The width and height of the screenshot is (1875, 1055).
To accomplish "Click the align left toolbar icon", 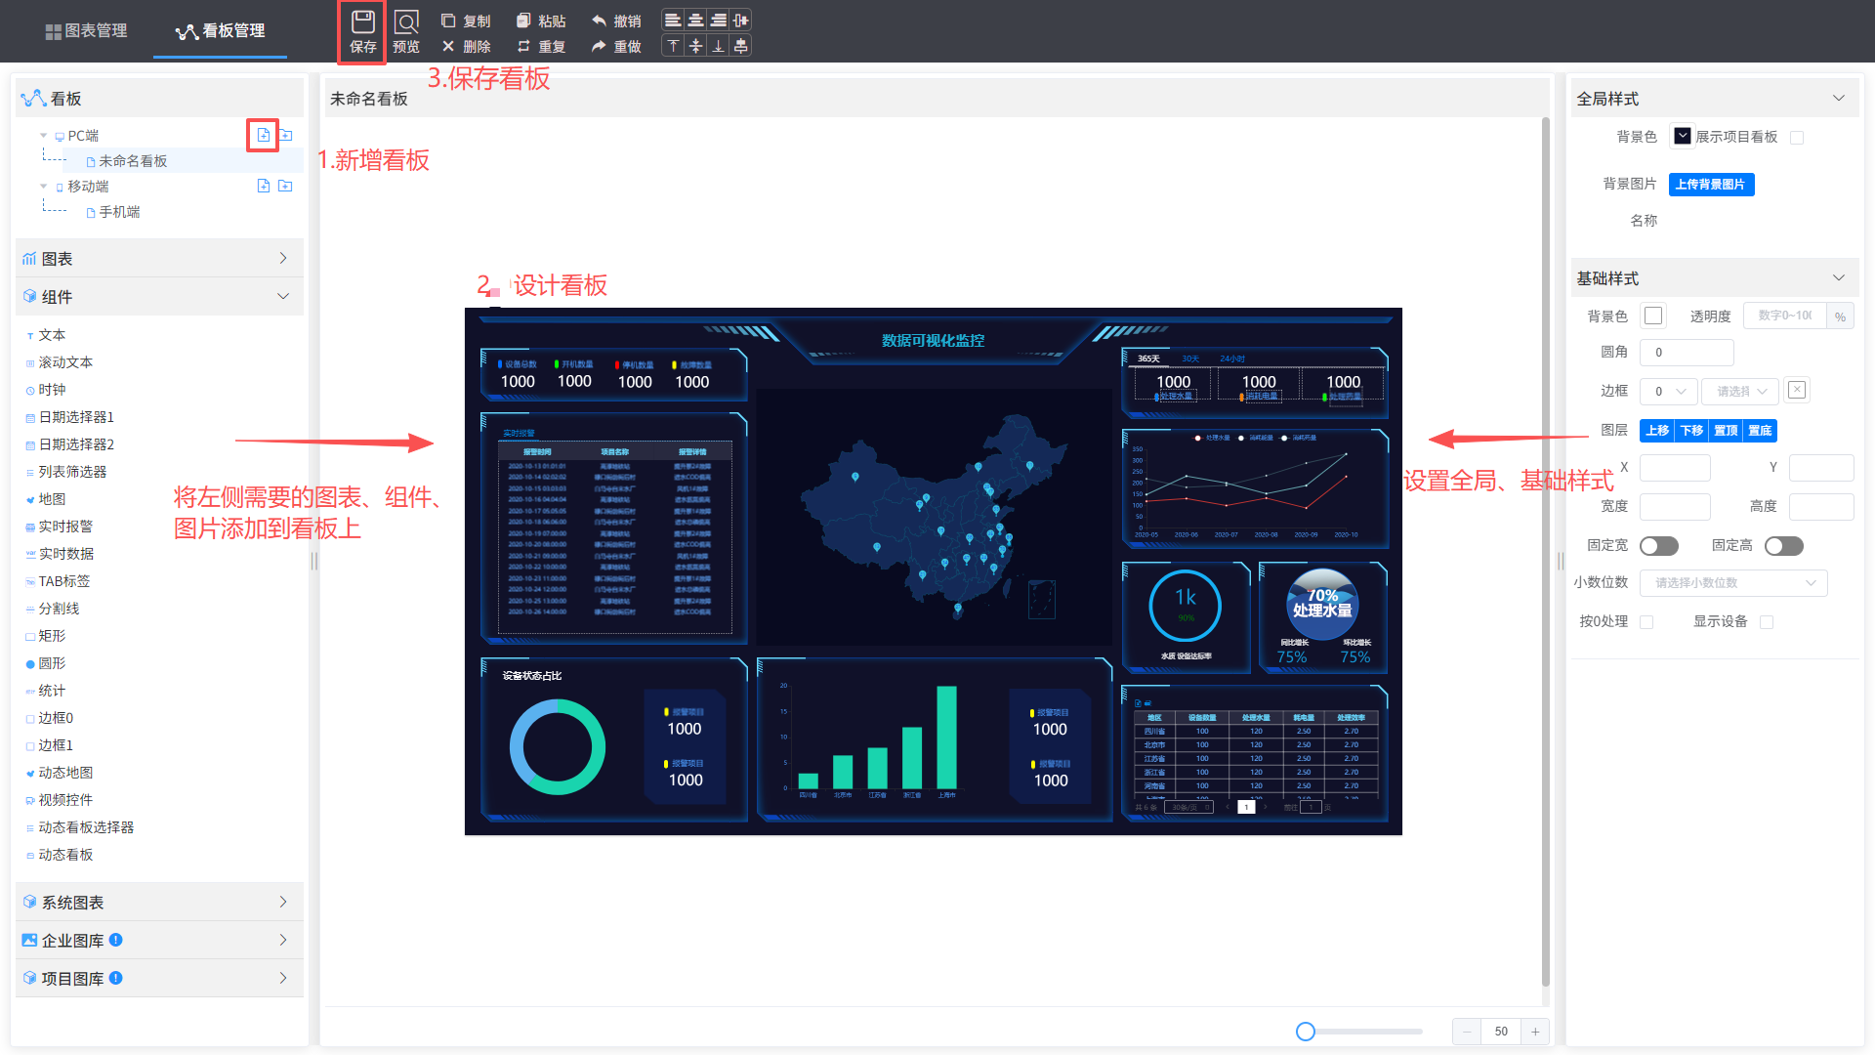I will click(673, 21).
